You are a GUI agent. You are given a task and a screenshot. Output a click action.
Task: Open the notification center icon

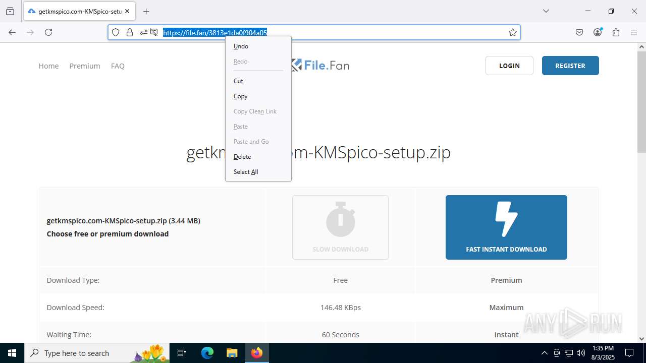(629, 353)
